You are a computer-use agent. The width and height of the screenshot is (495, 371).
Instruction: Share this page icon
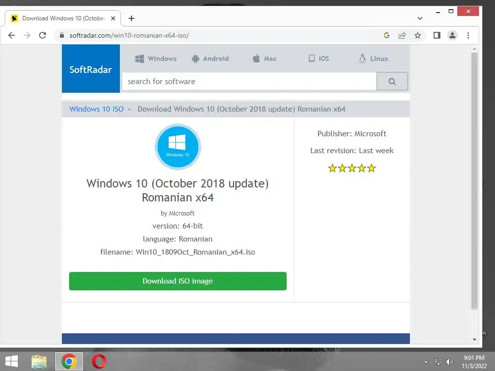coord(402,35)
